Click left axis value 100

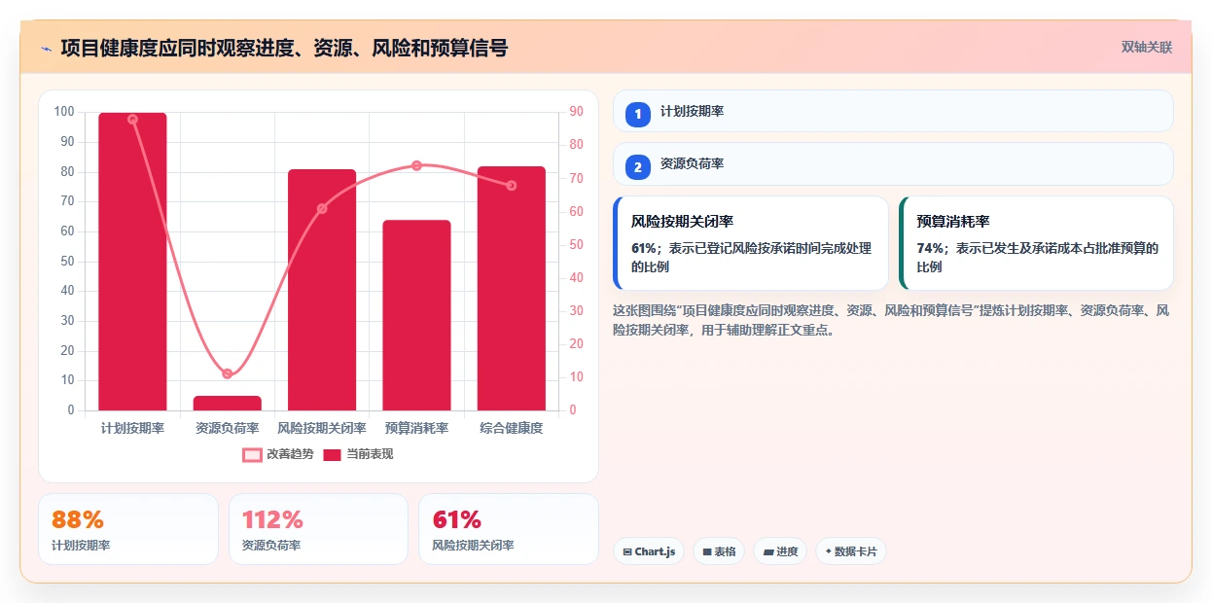click(64, 112)
